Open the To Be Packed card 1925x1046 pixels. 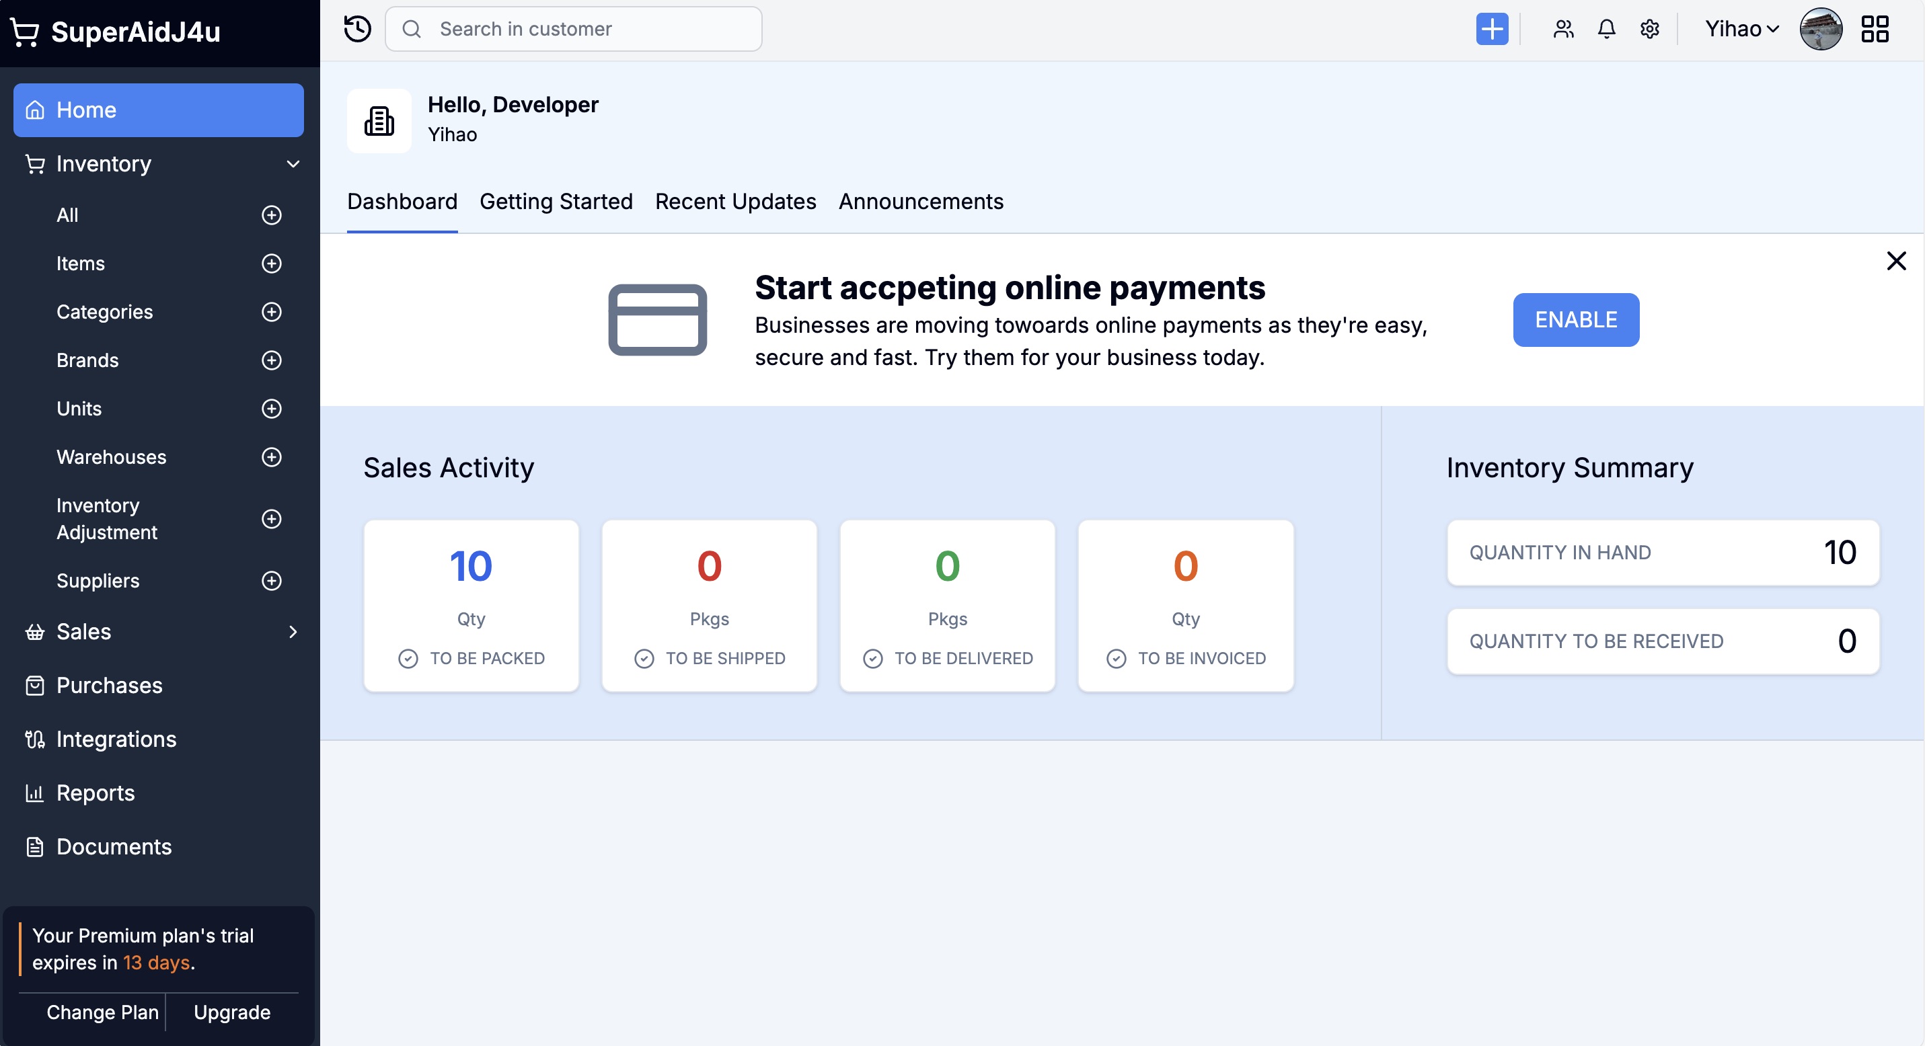[471, 606]
